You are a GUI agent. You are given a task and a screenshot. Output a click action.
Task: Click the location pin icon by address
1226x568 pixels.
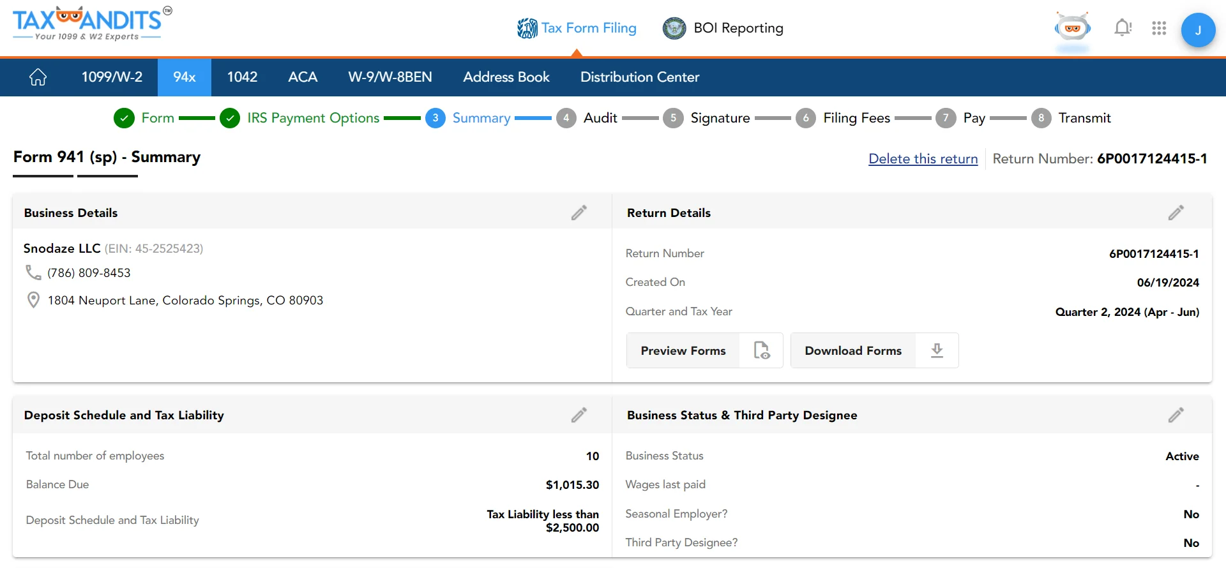click(33, 300)
